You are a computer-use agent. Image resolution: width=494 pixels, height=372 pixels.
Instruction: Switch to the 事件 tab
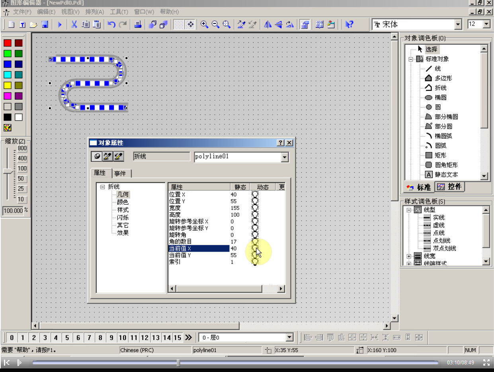click(x=120, y=174)
